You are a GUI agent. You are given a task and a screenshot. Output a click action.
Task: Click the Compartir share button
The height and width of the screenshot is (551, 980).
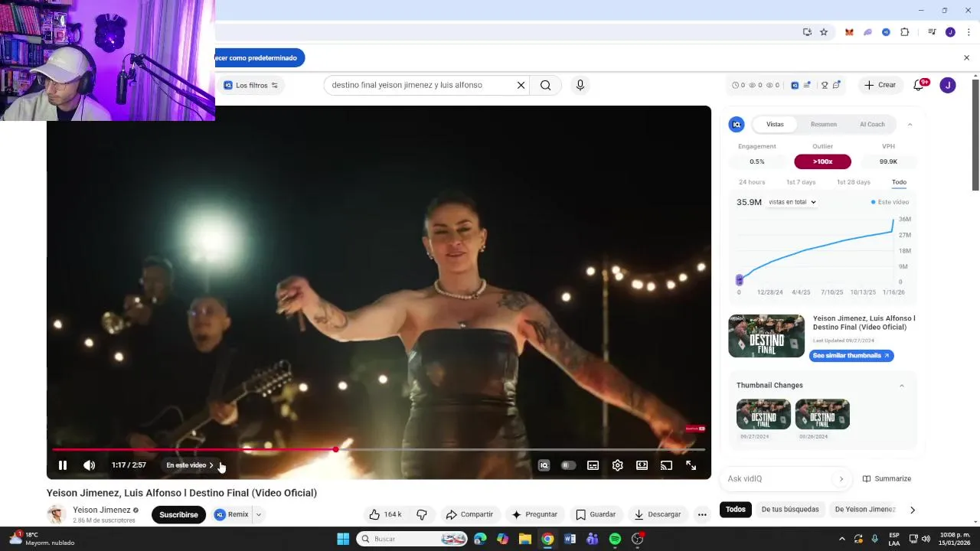point(469,515)
